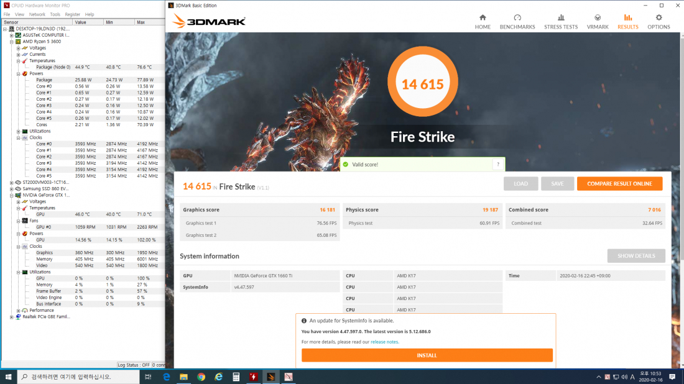Click the COMPARE RESULT ONLINE button
This screenshot has height=384, width=684.
point(619,183)
